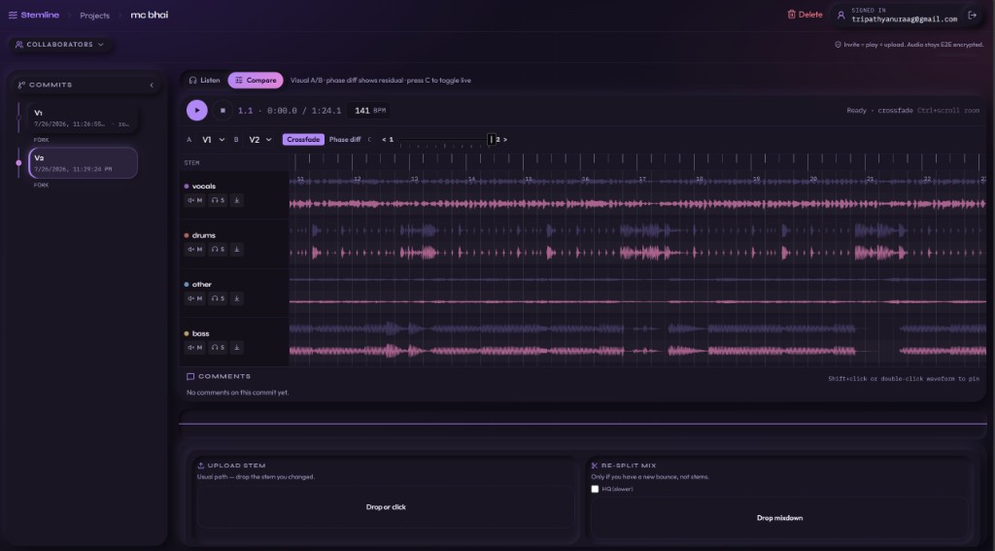
Task: Expand the Collaborators dropdown
Action: click(59, 45)
